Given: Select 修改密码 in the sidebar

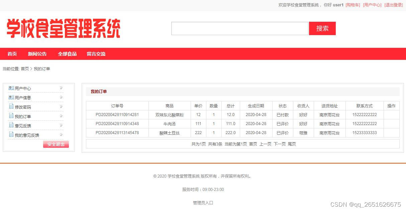Looking at the screenshot, I should point(23,107).
